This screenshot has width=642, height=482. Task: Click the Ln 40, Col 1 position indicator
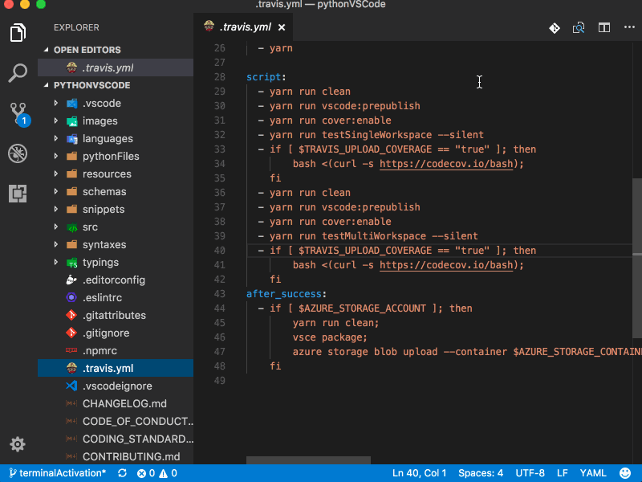pyautogui.click(x=419, y=473)
